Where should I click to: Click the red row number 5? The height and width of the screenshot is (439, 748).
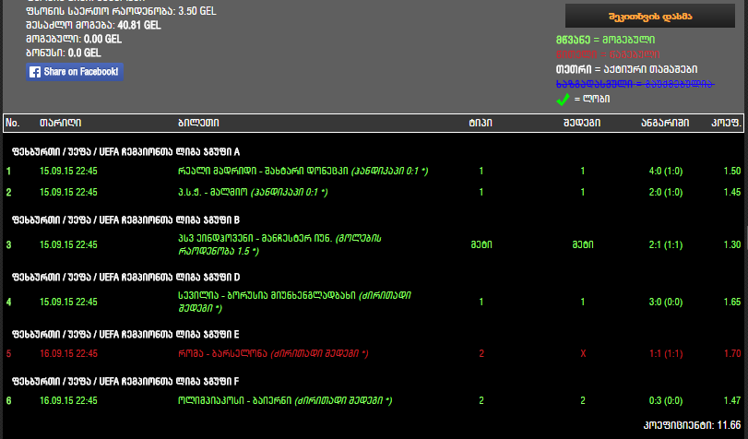8,353
